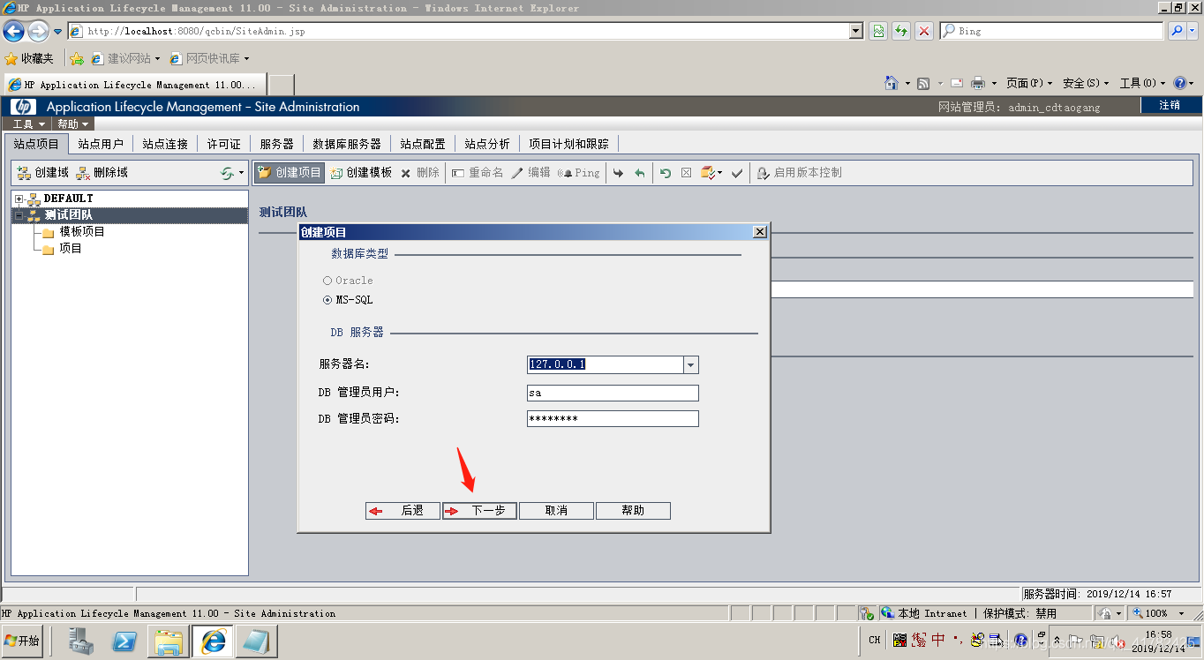Click the green left-turn arrow toolbar icon
Screen dimensions: 1204x660
tap(640, 173)
